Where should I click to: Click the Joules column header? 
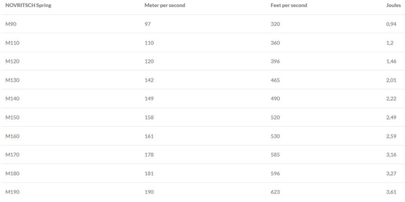394,5
